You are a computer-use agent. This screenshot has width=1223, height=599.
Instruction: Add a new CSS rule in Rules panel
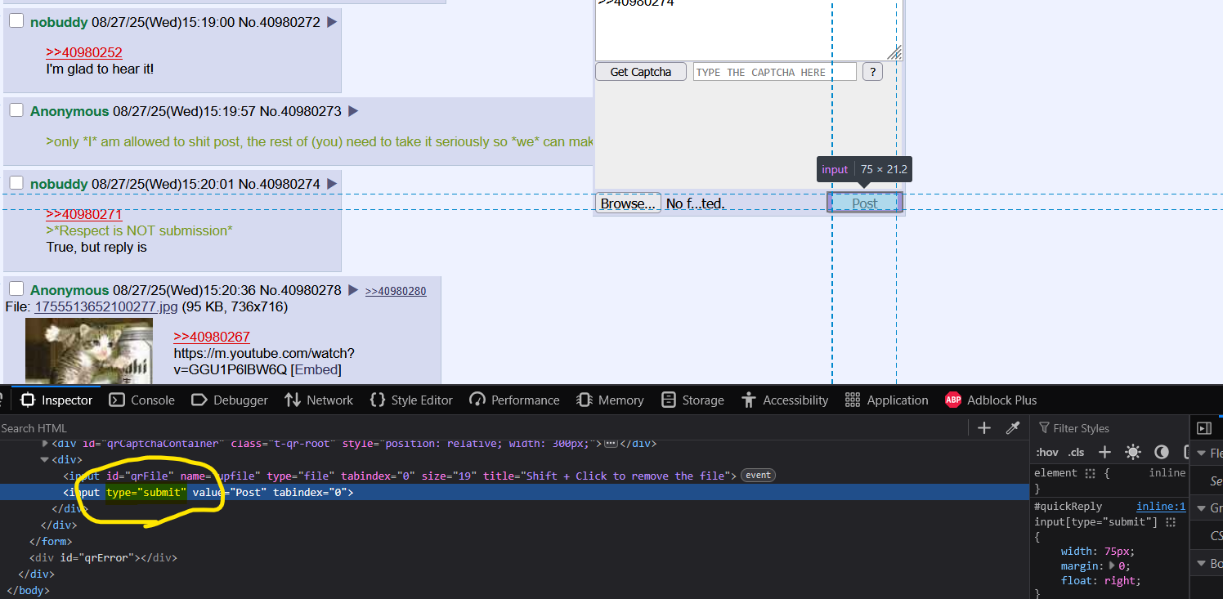click(1104, 452)
